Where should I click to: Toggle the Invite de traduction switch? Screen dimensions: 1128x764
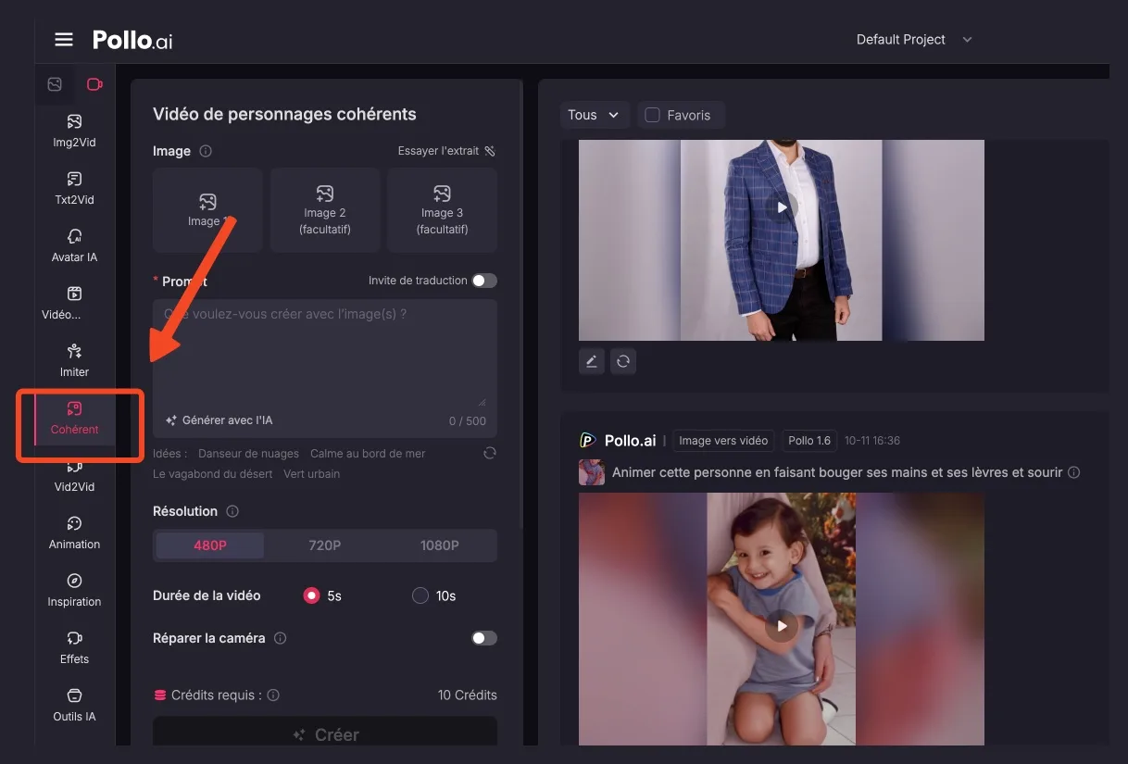click(x=483, y=281)
